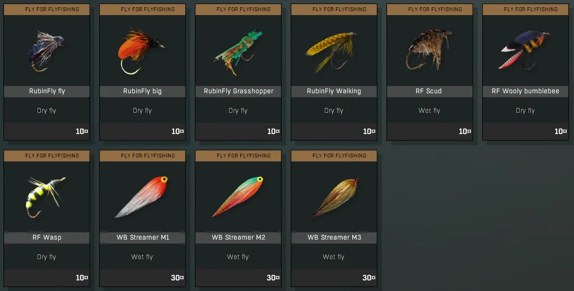Click the 10 price on RubinFly fly card
This screenshot has width=574, height=291.
coord(82,131)
